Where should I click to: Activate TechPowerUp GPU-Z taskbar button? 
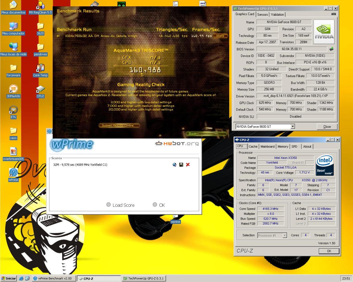(144, 278)
